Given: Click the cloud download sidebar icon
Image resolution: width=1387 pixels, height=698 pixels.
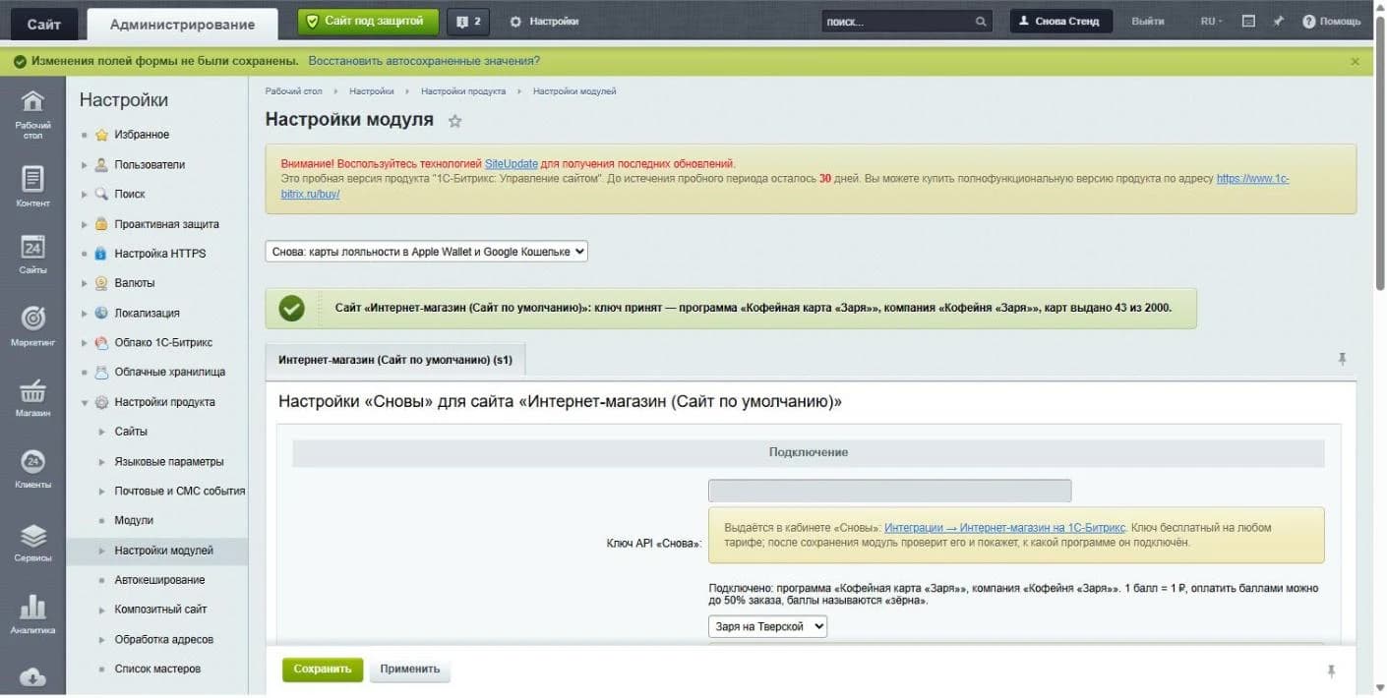Looking at the screenshot, I should 32,675.
